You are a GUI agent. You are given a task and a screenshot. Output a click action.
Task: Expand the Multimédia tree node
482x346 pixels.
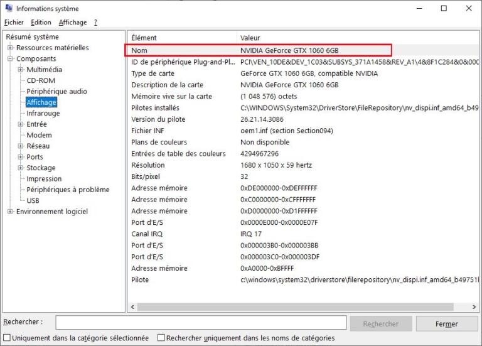[21, 70]
